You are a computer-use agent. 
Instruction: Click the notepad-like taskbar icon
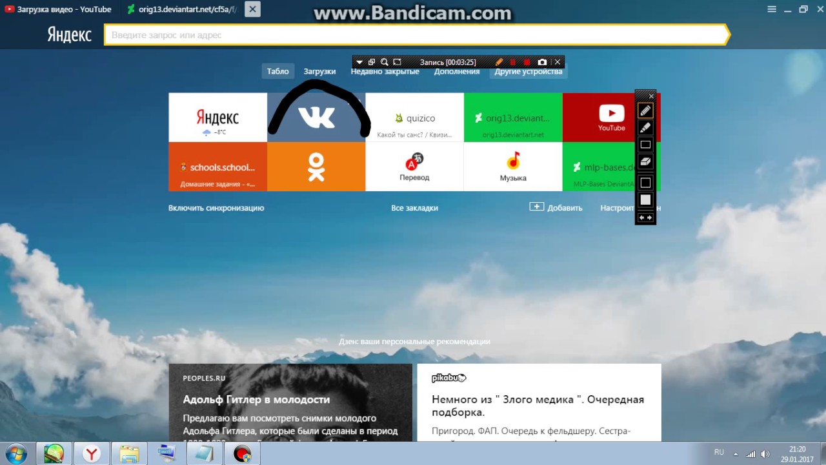tap(205, 454)
